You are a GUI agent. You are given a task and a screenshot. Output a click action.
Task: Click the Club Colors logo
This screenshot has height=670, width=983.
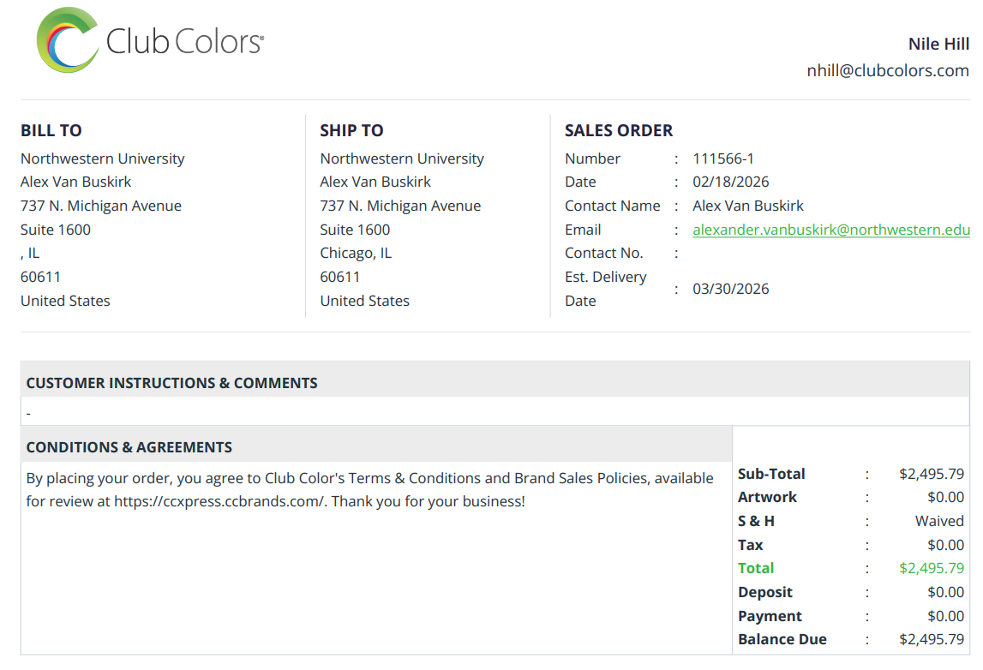click(151, 40)
